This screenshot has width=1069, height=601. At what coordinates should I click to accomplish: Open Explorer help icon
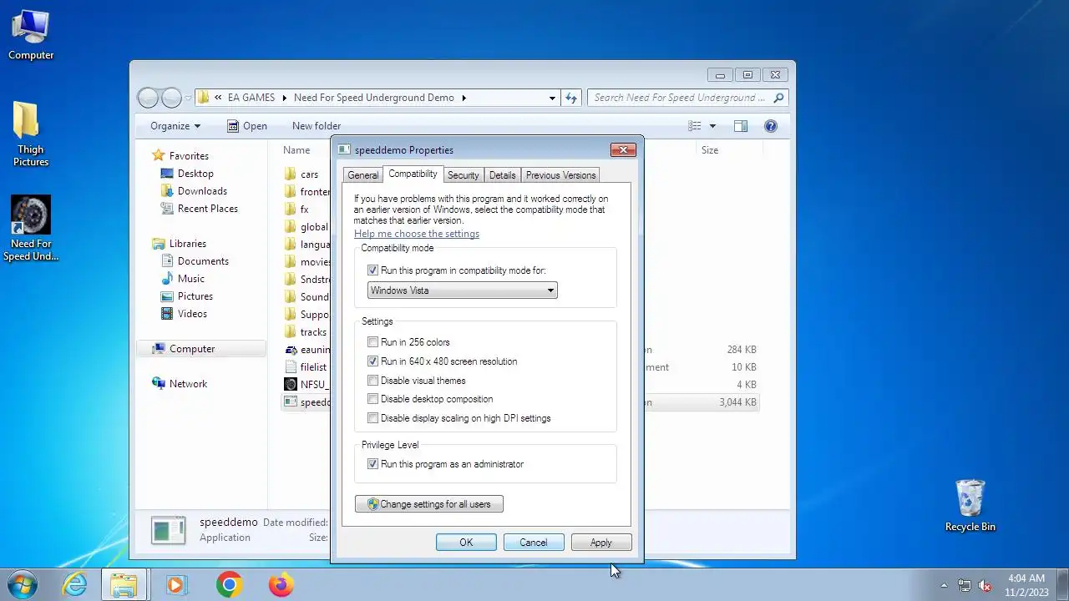point(771,126)
